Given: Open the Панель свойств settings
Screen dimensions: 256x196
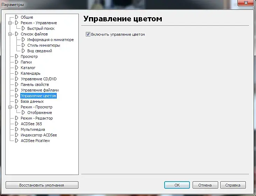Looking at the screenshot, I should (35, 85).
